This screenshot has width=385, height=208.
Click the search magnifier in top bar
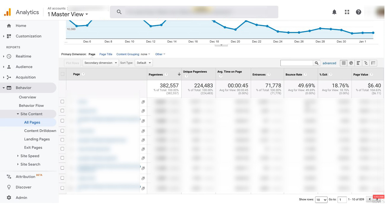point(119,12)
